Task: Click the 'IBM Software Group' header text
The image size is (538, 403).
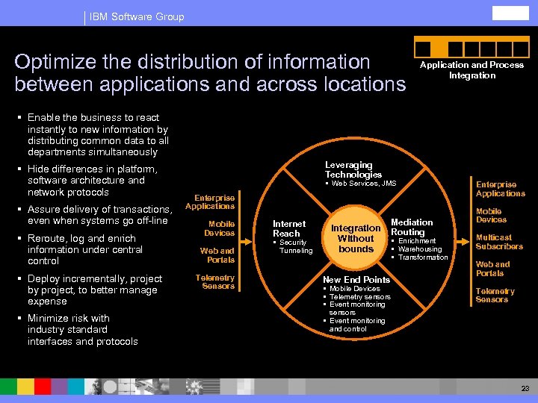Action: [x=137, y=16]
